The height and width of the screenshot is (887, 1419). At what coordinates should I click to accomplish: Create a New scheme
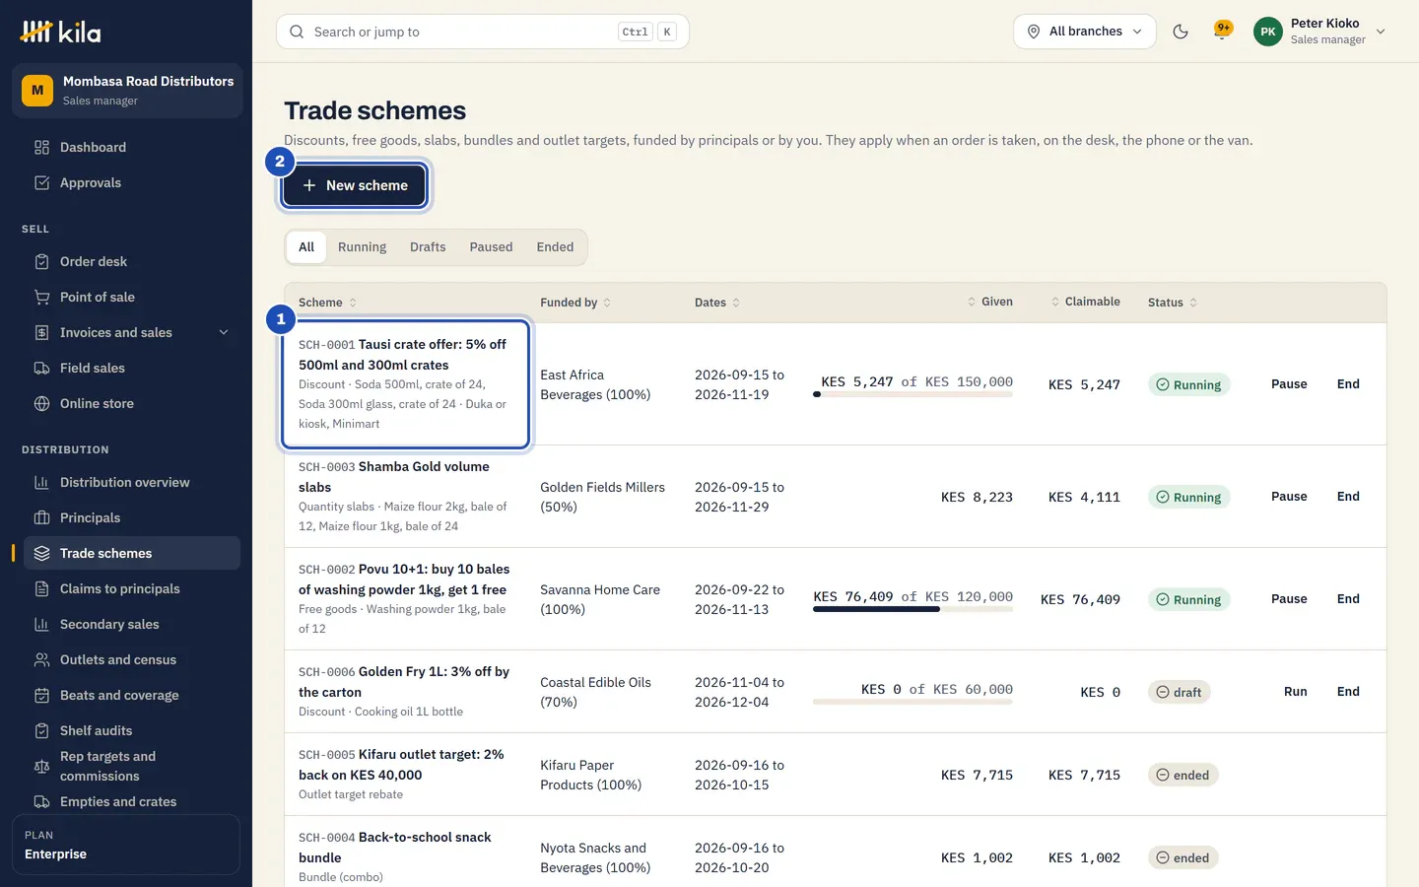[355, 185]
